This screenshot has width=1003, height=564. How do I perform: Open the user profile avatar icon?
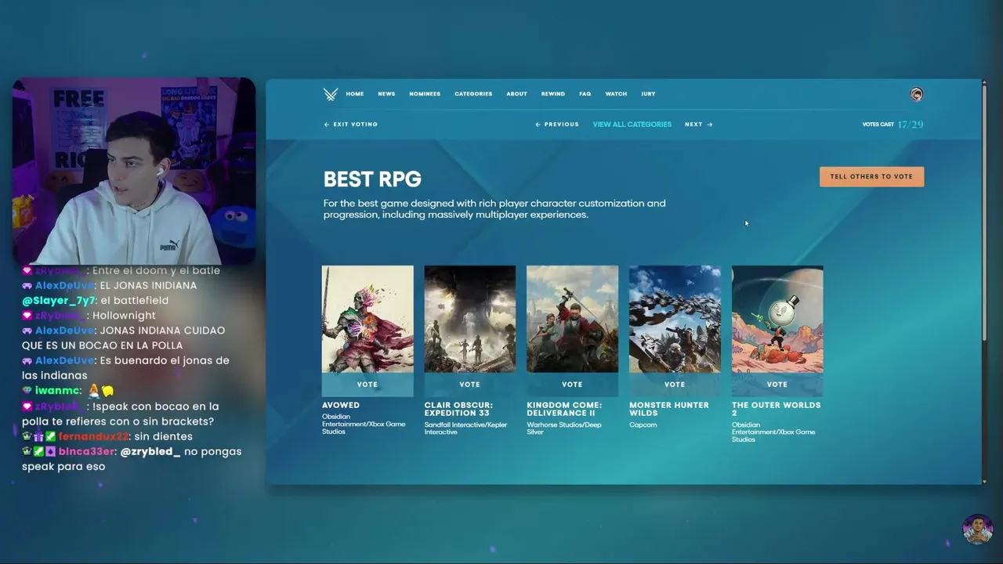coord(916,94)
